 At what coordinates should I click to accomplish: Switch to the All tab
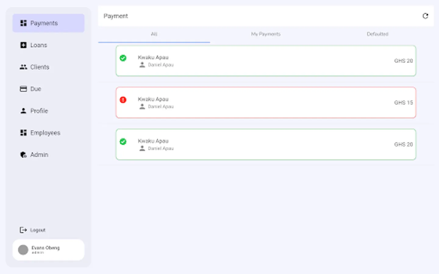154,34
